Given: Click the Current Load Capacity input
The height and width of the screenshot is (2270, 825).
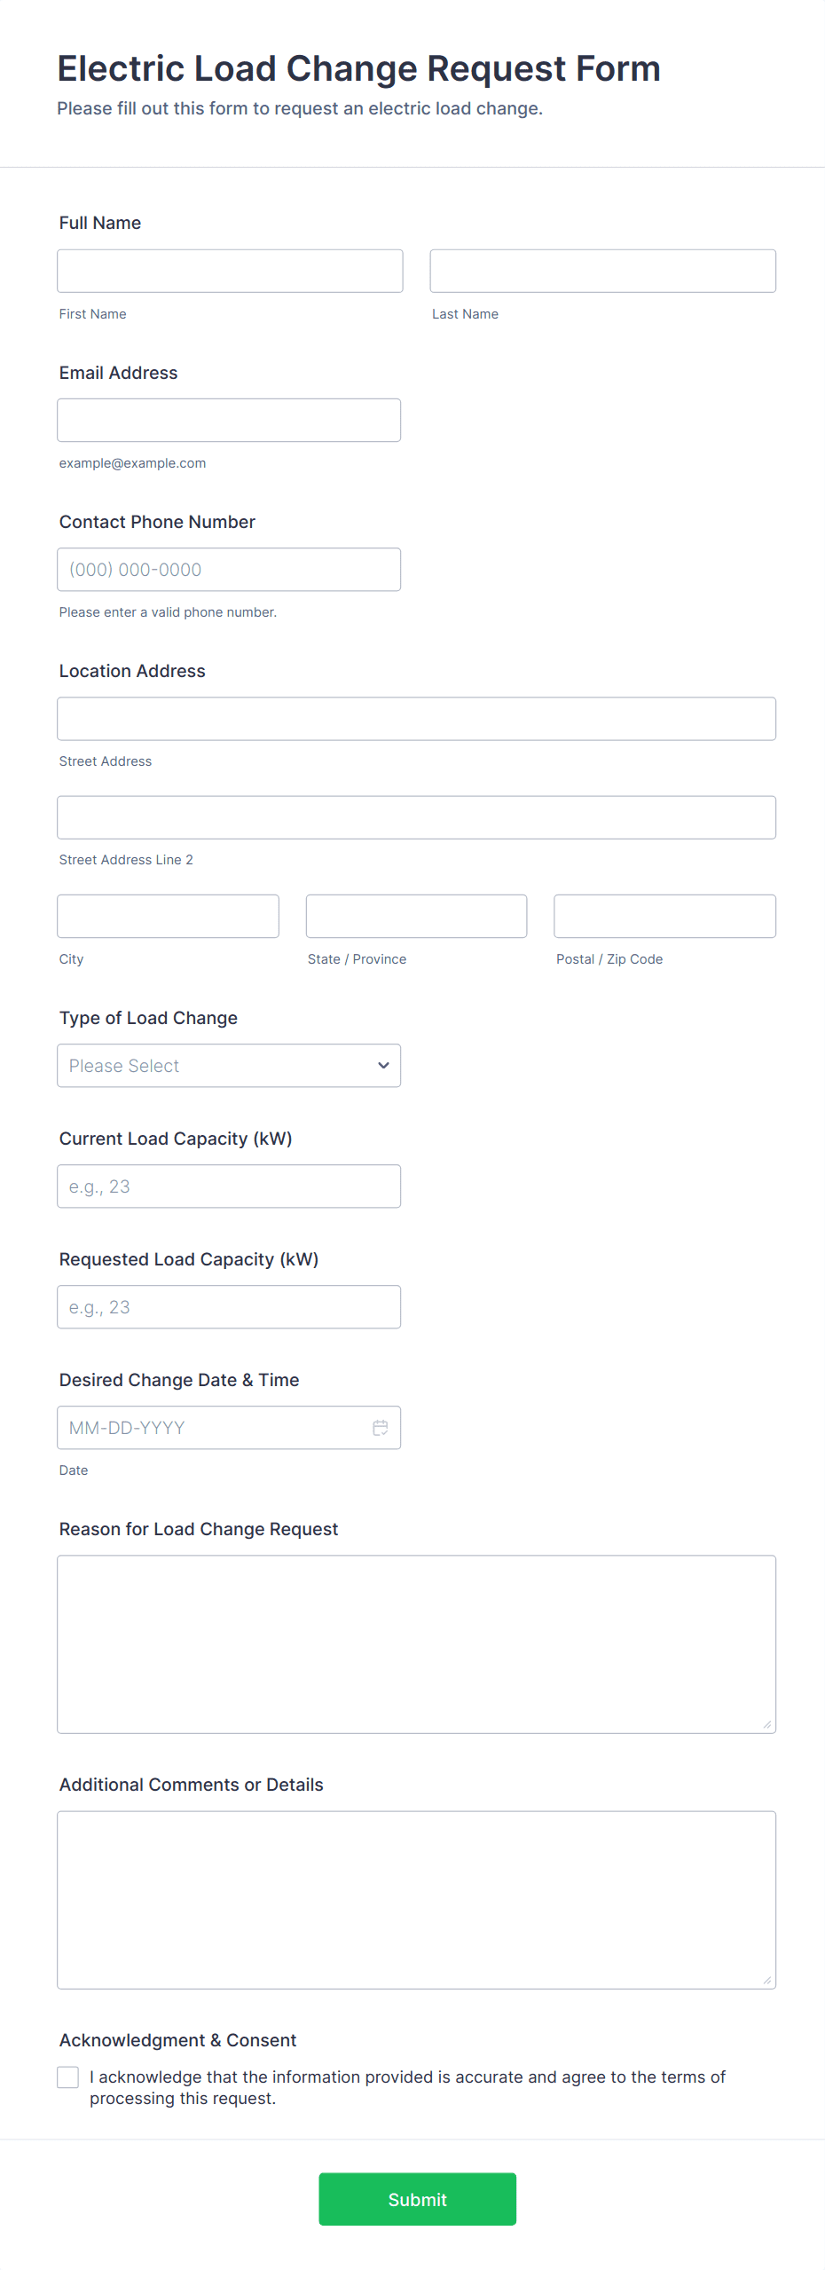Looking at the screenshot, I should point(229,1186).
